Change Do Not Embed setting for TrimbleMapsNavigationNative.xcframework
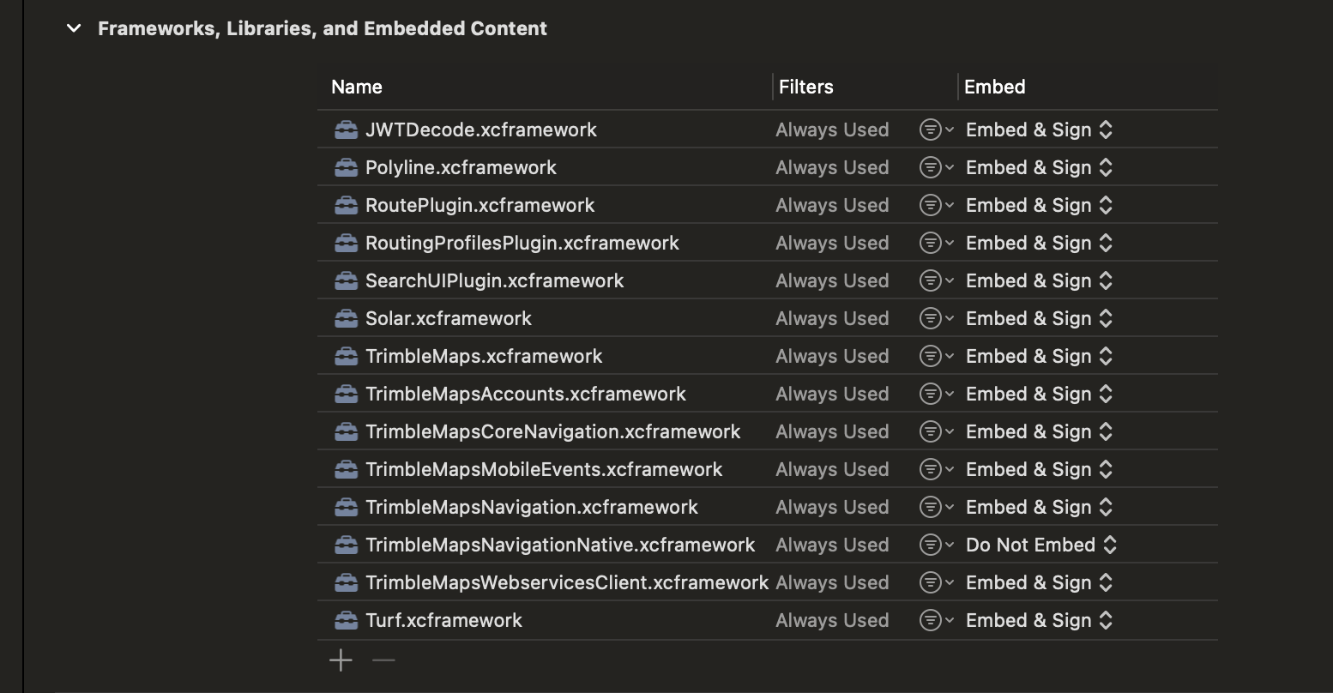The height and width of the screenshot is (693, 1333). (x=1041, y=545)
